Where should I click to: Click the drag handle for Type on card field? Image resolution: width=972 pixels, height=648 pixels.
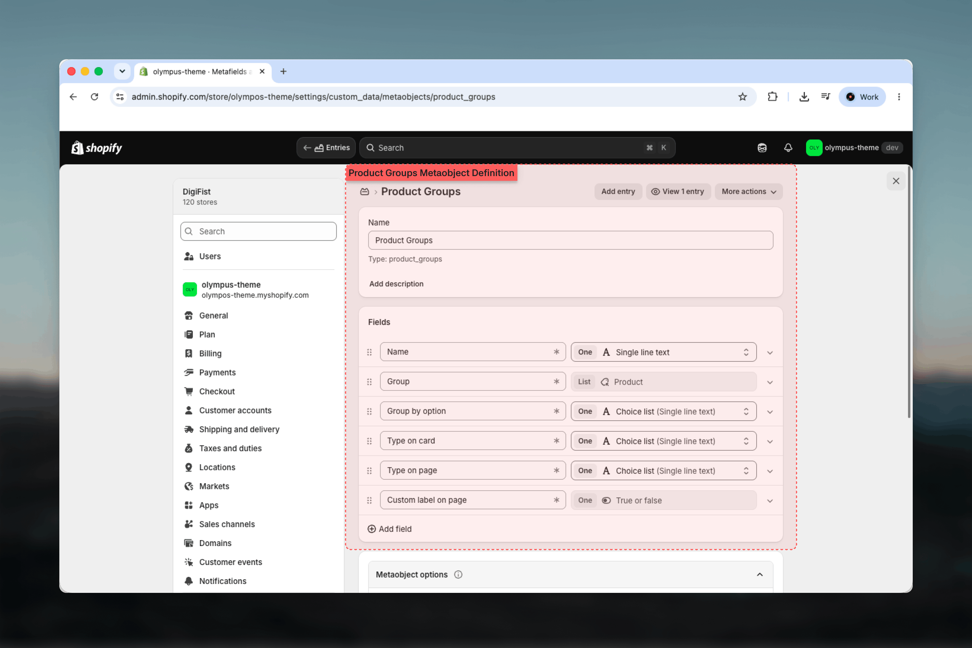(x=369, y=441)
